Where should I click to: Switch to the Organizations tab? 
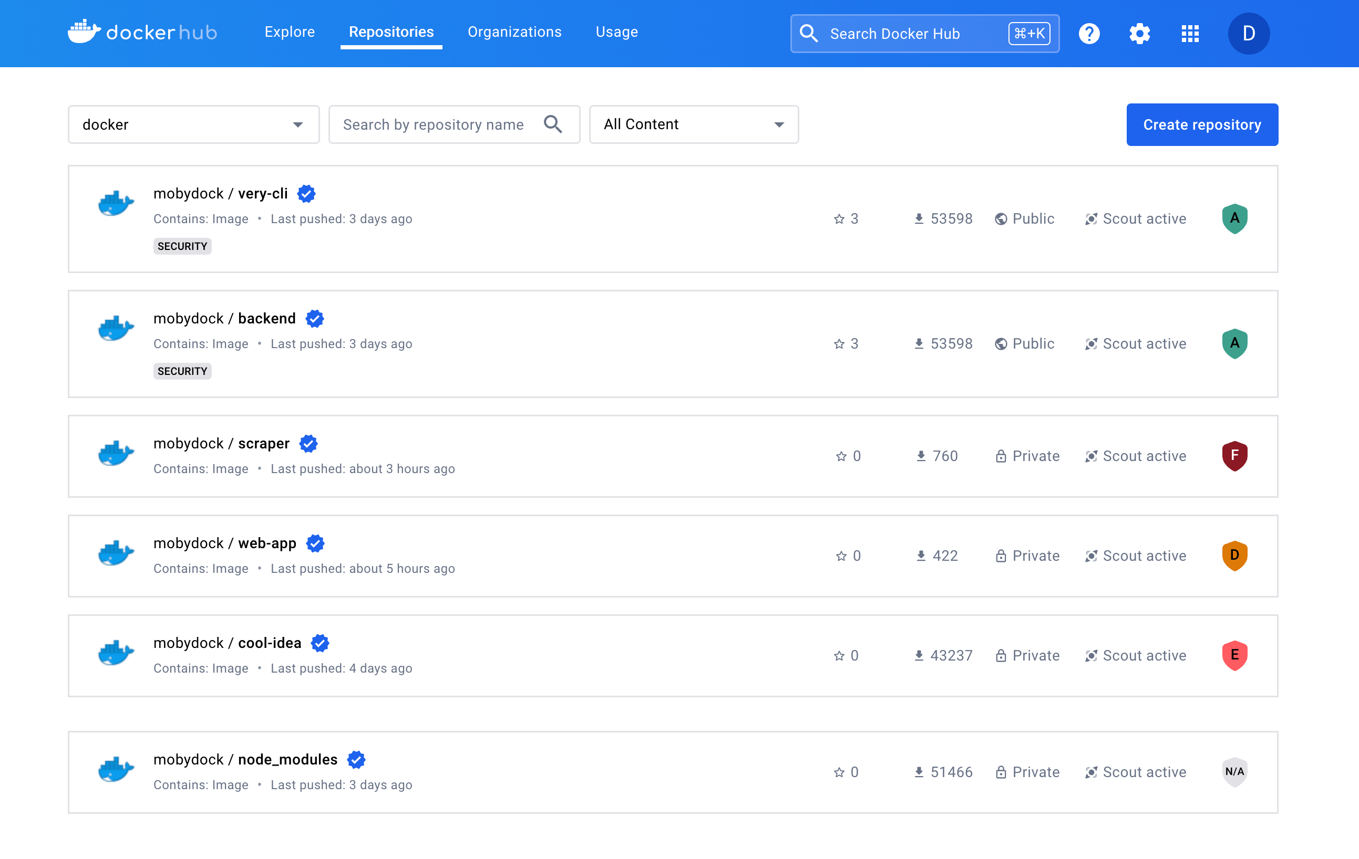tap(514, 32)
